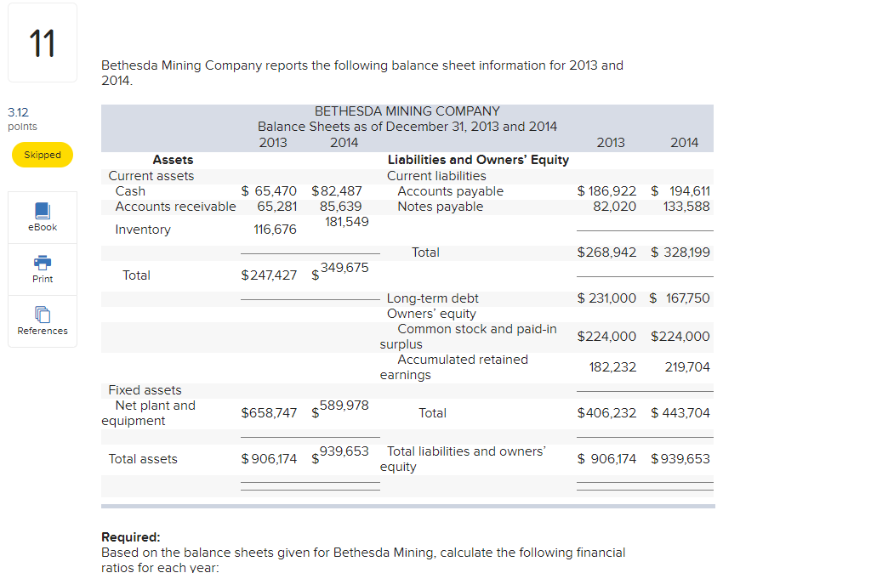This screenshot has height=573, width=871.
Task: Click the Current assets row label
Action: [x=151, y=176]
